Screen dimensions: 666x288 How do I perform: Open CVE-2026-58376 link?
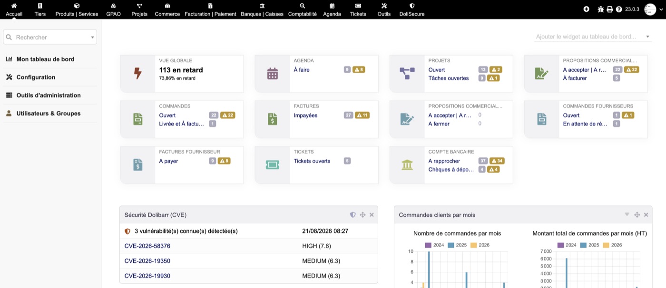[147, 246]
